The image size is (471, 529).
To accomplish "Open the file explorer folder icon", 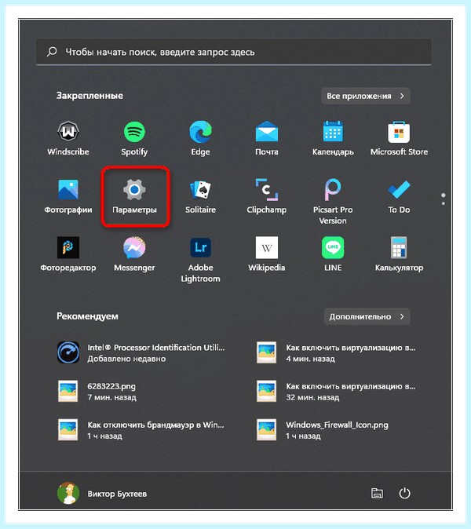I will tap(377, 493).
